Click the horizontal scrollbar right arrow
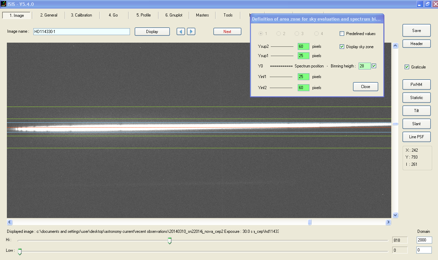The image size is (438, 260). 388,222
